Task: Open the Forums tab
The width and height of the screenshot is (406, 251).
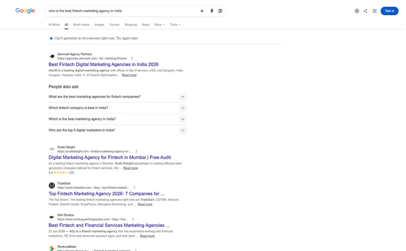Action: [114, 25]
